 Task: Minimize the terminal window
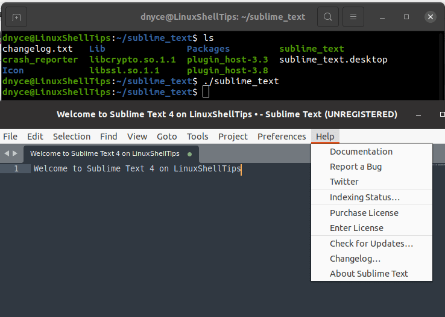click(382, 17)
